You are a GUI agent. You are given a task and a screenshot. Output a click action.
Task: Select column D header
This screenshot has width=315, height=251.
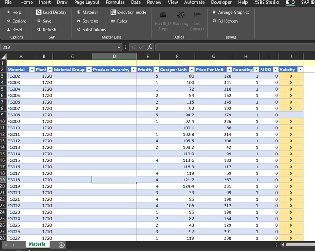coord(114,57)
